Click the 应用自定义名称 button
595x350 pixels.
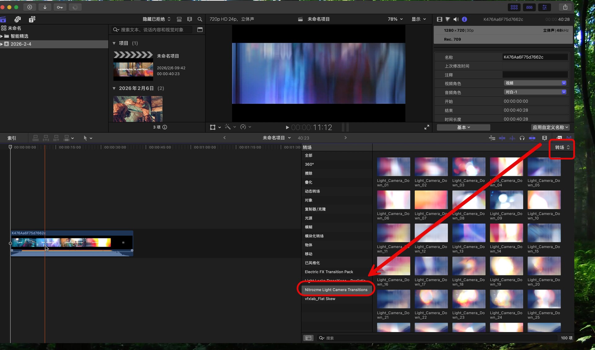(550, 127)
